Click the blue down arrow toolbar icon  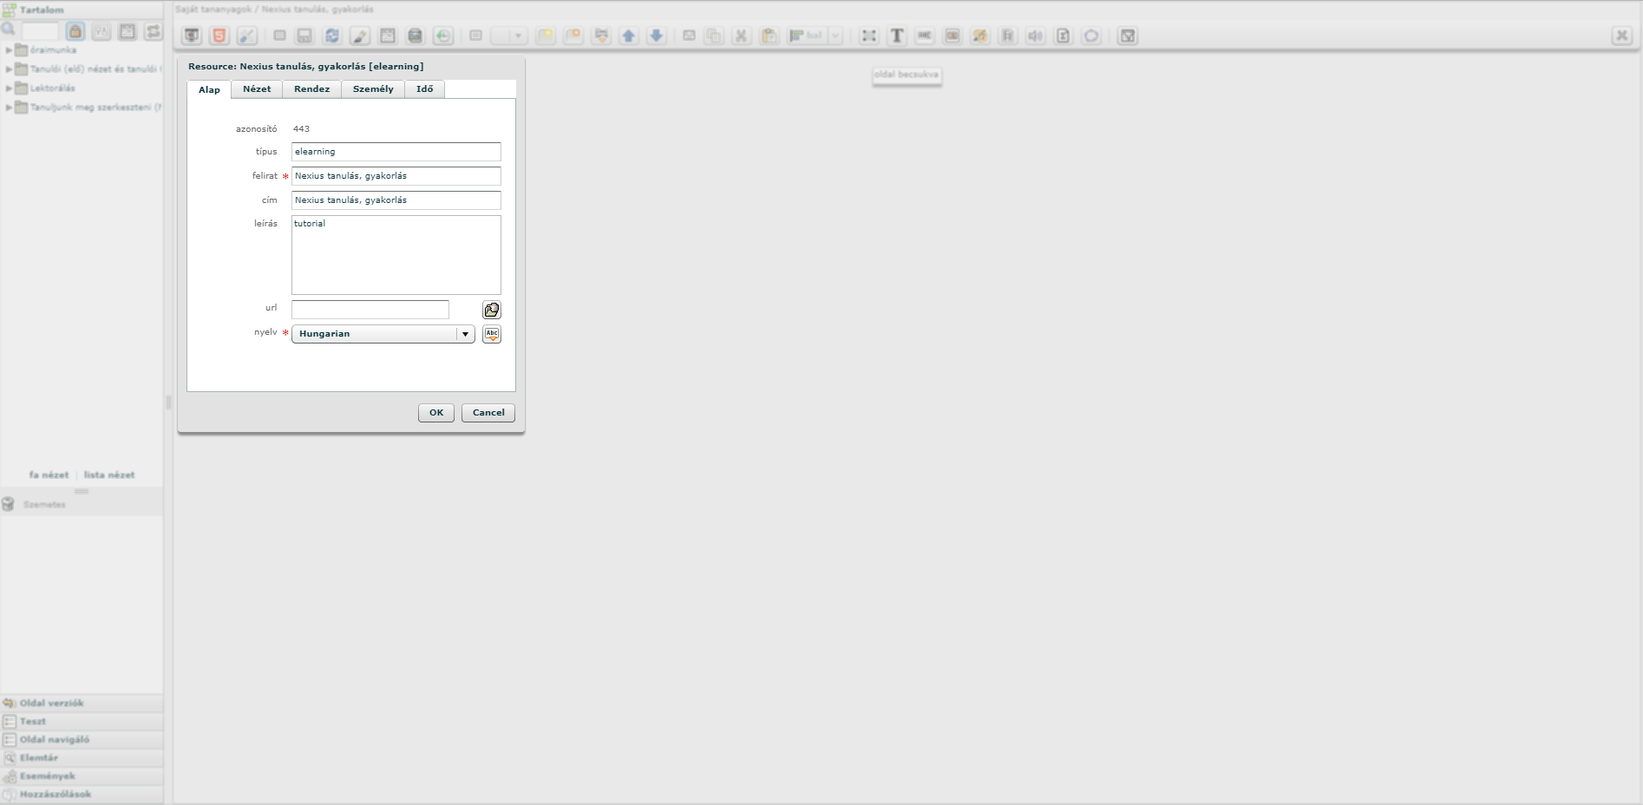click(657, 36)
